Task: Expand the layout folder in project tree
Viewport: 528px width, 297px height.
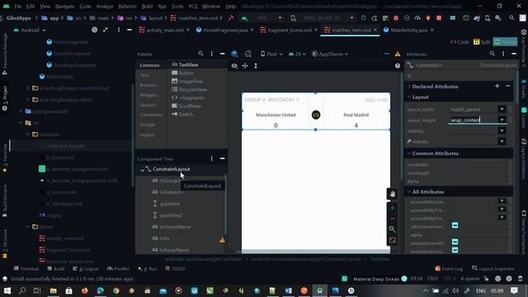Action: (x=28, y=227)
